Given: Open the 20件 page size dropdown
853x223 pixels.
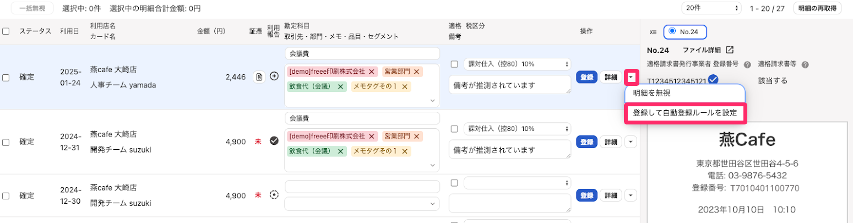Looking at the screenshot, I should pos(712,8).
